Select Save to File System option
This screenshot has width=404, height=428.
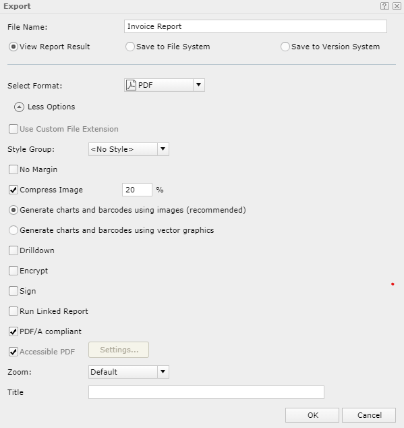130,47
